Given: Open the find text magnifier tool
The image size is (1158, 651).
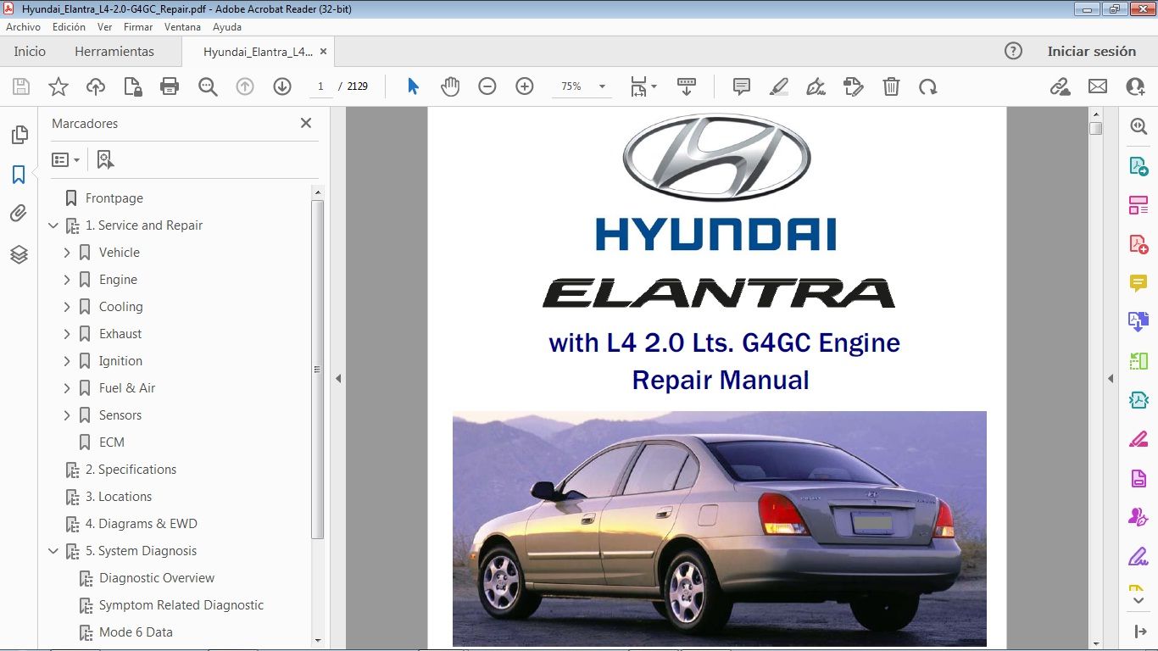Looking at the screenshot, I should (208, 86).
